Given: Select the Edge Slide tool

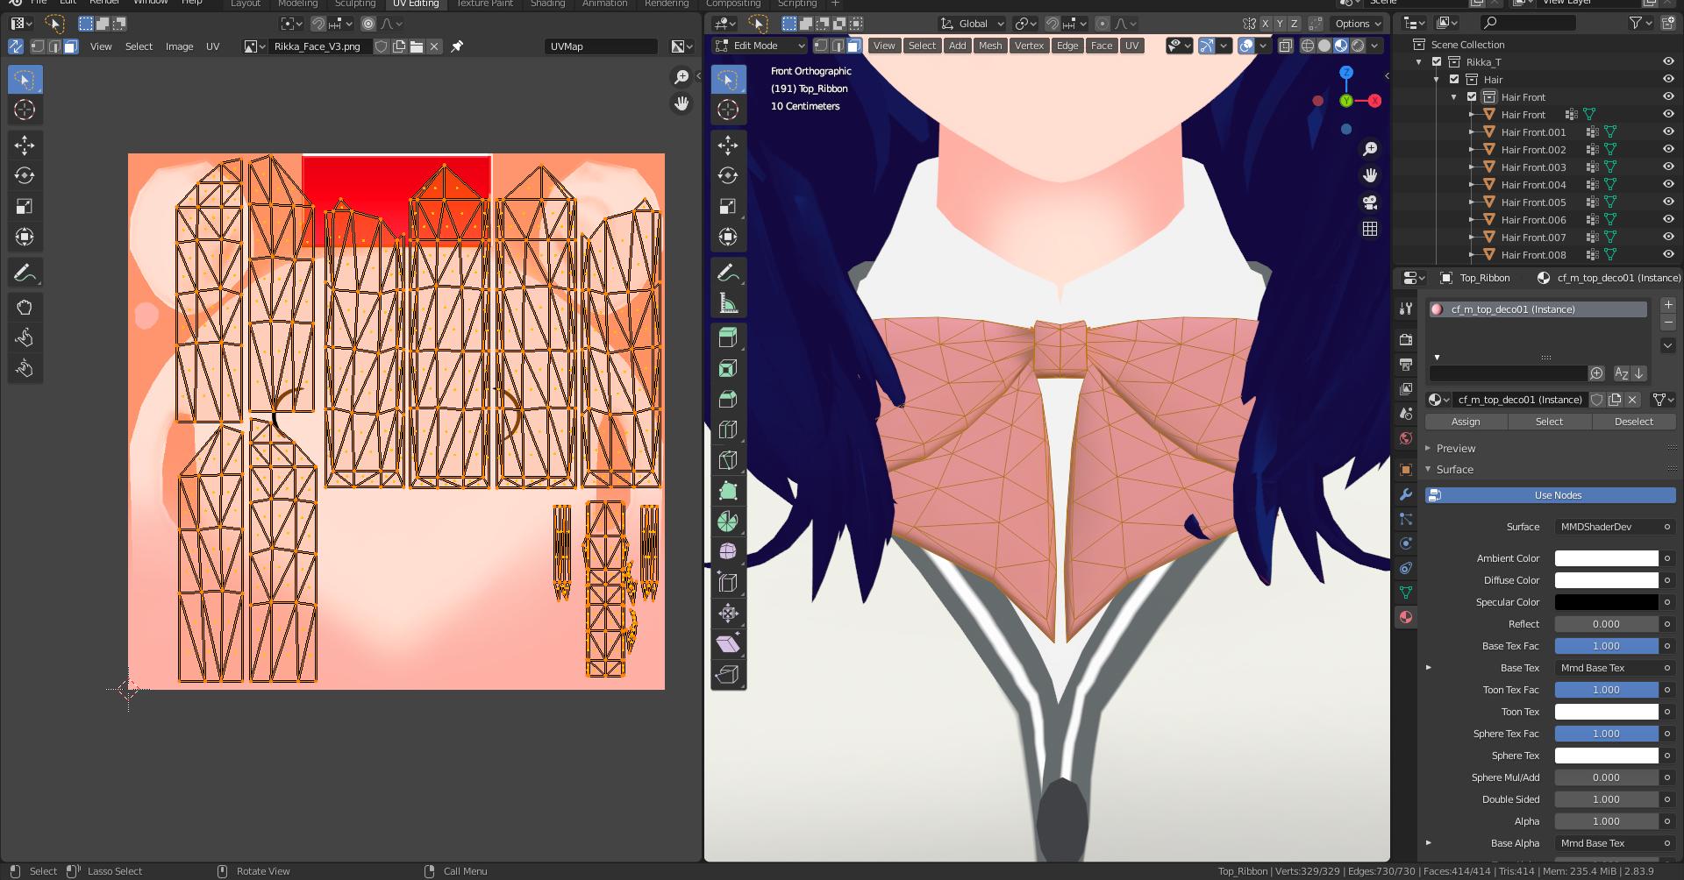Looking at the screenshot, I should [728, 583].
